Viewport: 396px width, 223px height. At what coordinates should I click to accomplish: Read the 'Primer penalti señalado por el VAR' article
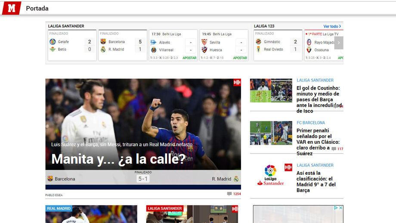click(318, 139)
